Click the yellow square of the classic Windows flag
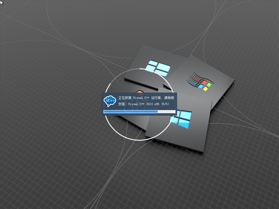This screenshot has height=209, width=279. pyautogui.click(x=205, y=88)
